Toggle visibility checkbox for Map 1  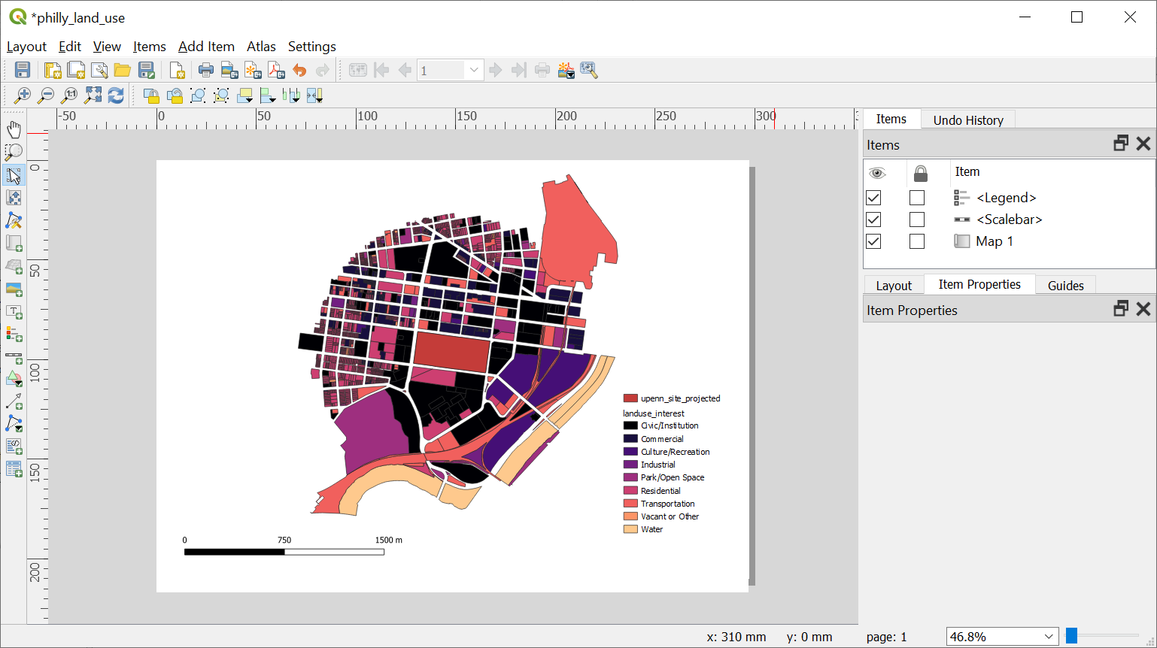click(x=873, y=241)
